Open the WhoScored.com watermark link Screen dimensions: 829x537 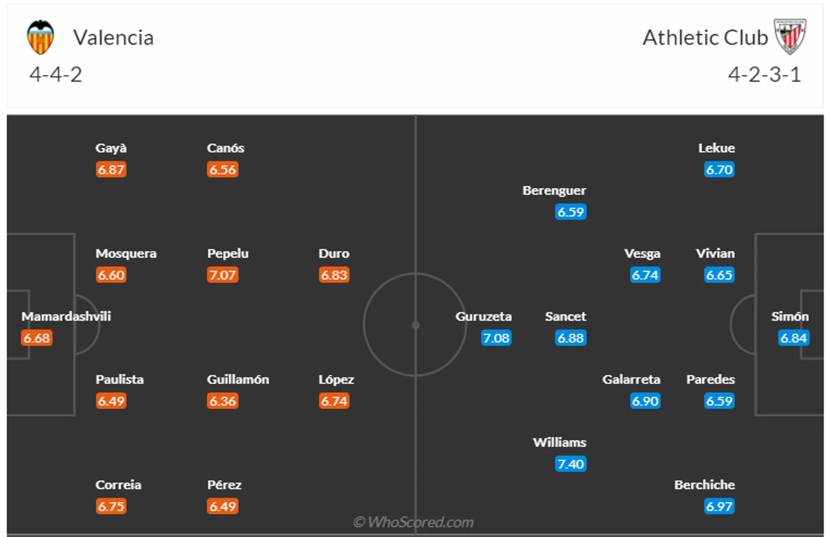coord(413,522)
